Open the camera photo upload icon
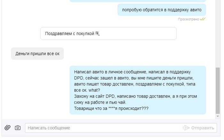The width and height of the screenshot is (224, 140). pyautogui.click(x=18, y=128)
